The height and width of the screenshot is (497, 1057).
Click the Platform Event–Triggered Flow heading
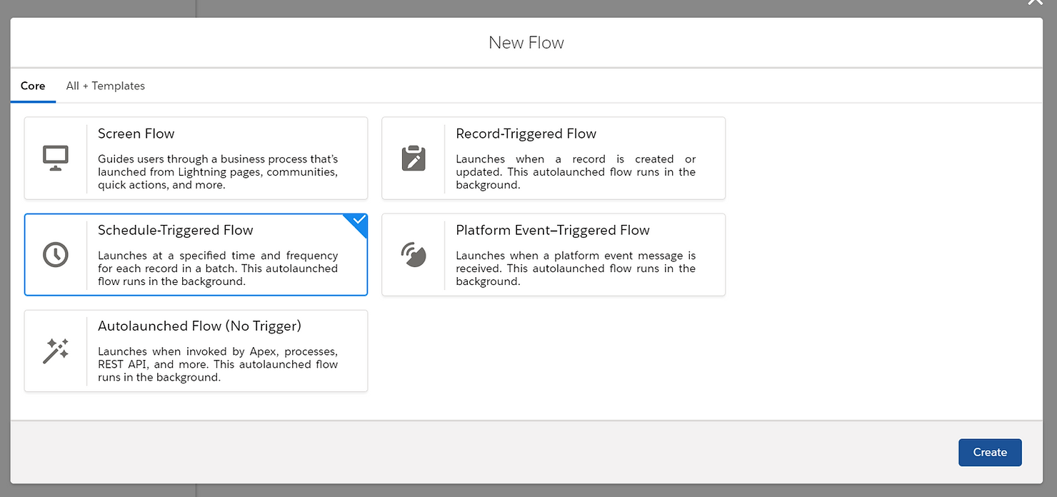[x=553, y=230]
